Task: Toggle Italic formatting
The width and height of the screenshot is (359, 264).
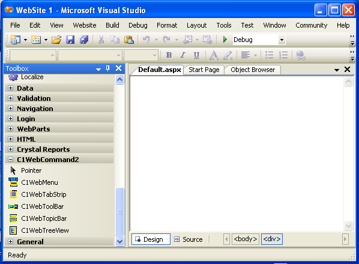Action: coord(183,55)
